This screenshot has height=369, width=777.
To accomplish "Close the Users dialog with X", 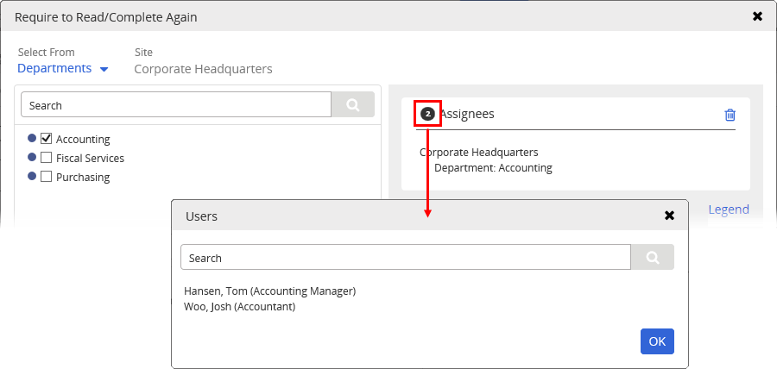I will pos(669,216).
